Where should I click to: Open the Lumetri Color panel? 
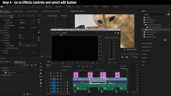pos(146,50)
